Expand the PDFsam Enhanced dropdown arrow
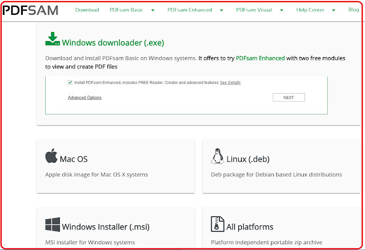Viewport: 365px width, 250px height. click(221, 10)
